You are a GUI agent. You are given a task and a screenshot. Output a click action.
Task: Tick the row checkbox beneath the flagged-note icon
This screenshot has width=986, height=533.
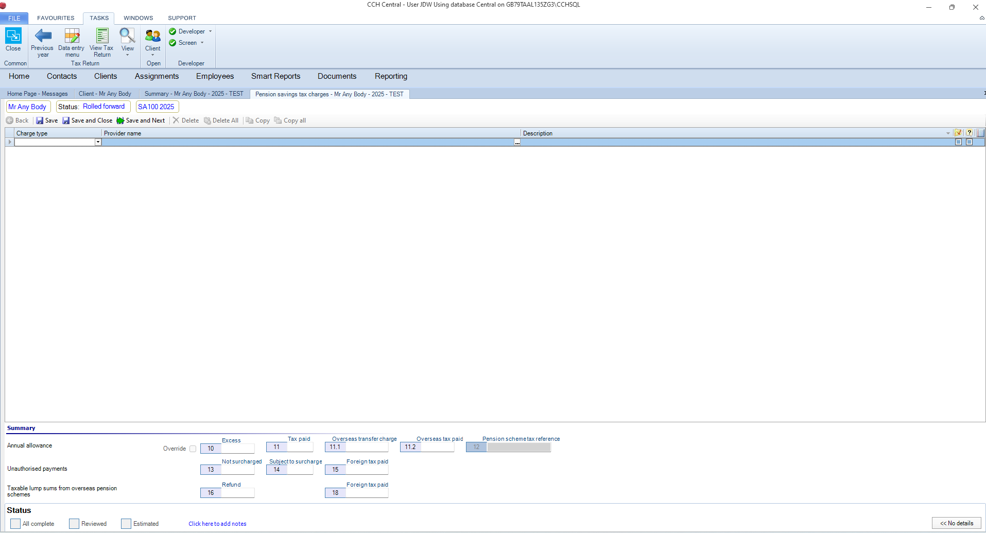[x=958, y=142]
